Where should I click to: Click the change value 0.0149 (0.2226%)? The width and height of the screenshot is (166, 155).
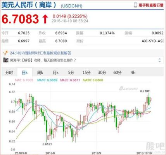(70, 16)
